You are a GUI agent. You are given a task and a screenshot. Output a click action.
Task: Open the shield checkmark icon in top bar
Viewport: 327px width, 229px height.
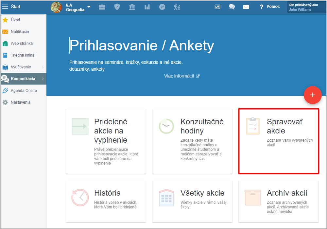(x=117, y=7)
